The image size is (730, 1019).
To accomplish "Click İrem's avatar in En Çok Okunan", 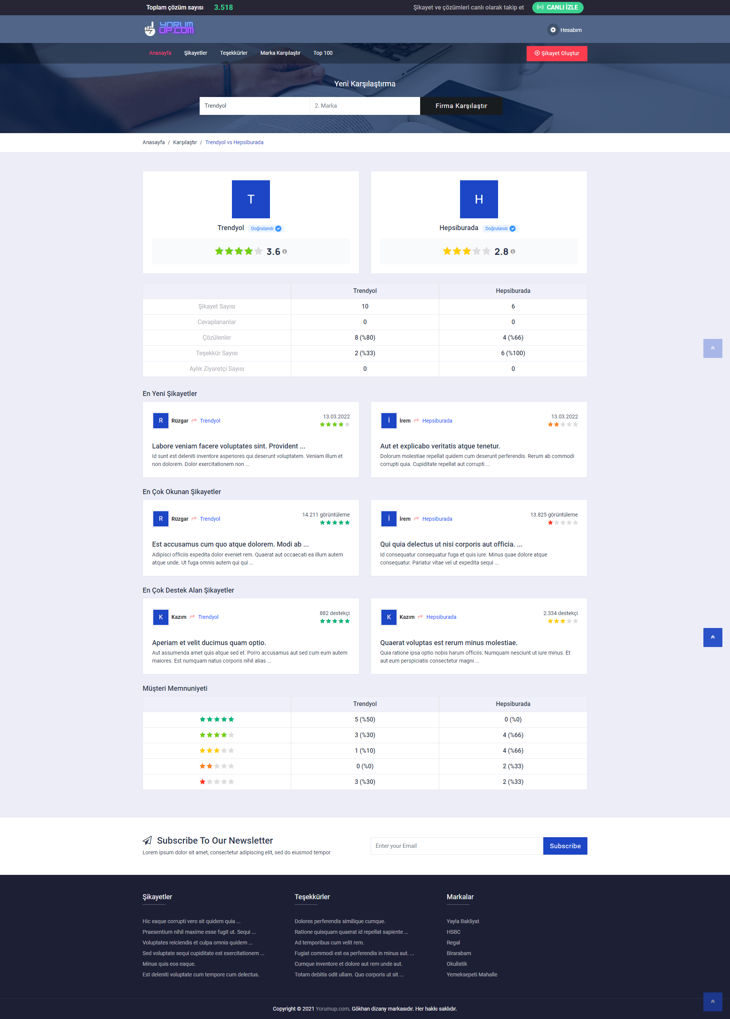I will (x=389, y=518).
